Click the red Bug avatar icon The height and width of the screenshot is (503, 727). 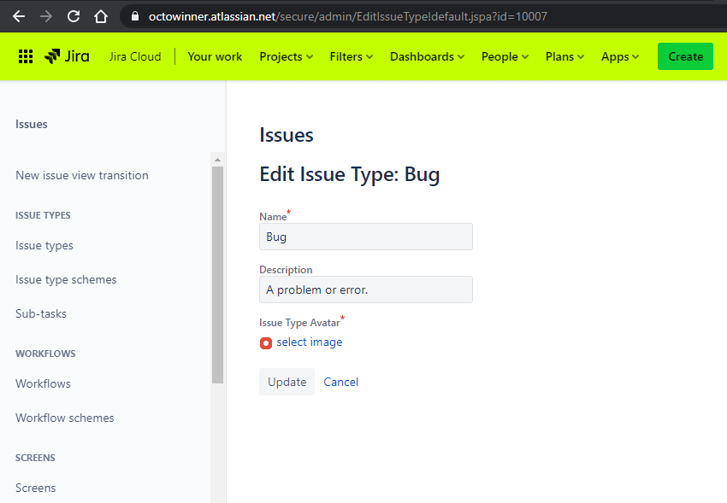click(266, 343)
